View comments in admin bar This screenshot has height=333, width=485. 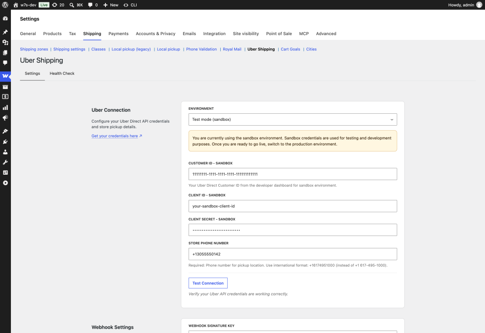[93, 5]
